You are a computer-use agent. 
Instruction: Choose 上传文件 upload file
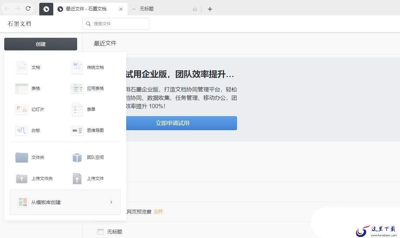coord(88,178)
